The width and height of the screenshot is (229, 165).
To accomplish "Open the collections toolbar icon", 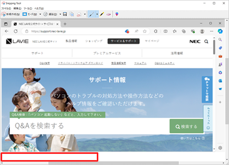I will click(184, 31).
